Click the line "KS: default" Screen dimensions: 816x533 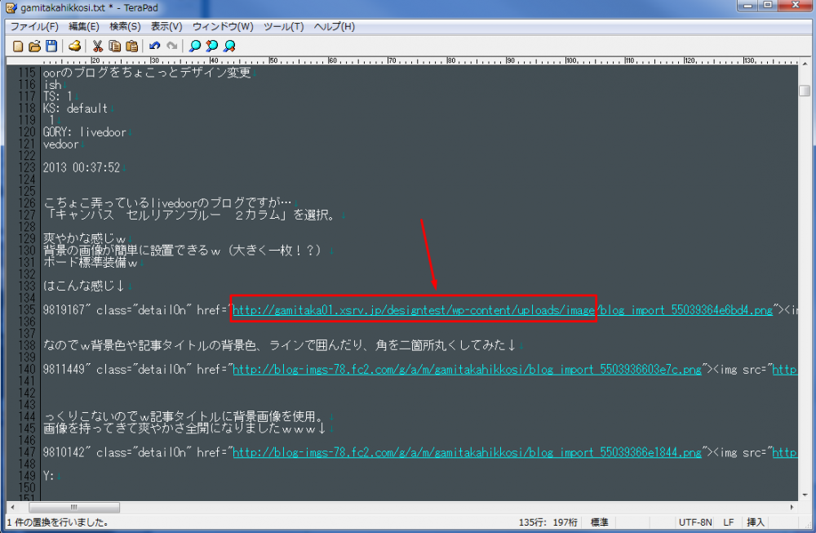pos(75,109)
